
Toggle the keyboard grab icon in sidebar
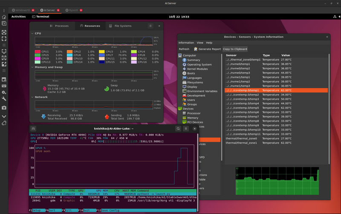[4, 86]
